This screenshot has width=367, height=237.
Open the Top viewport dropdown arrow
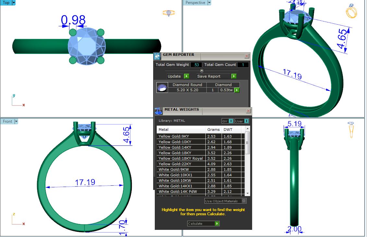(14, 3)
